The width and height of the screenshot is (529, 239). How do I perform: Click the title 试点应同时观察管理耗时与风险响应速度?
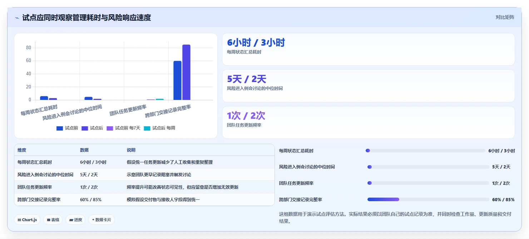pos(86,17)
